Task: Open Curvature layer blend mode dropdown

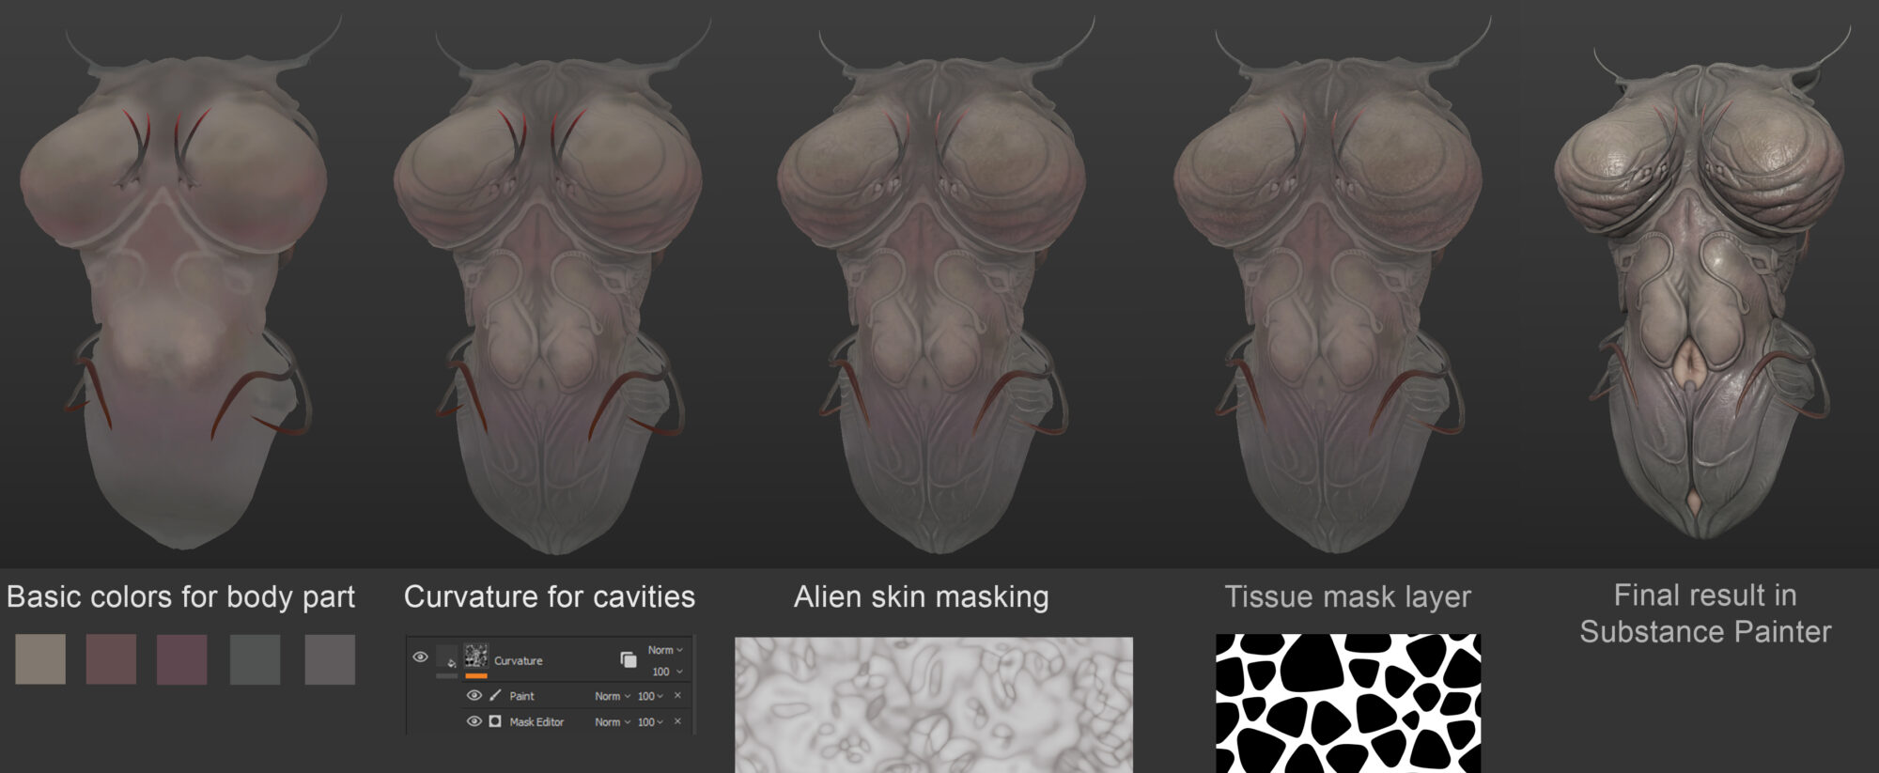Action: (666, 650)
